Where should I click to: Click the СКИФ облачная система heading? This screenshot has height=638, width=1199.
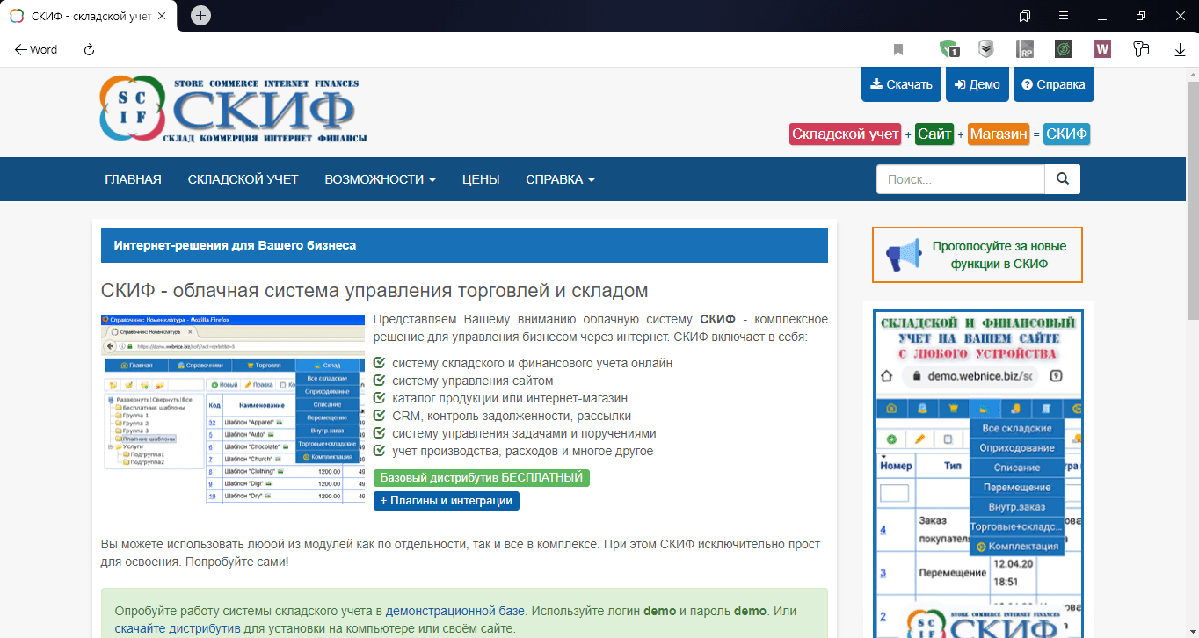tap(374, 291)
